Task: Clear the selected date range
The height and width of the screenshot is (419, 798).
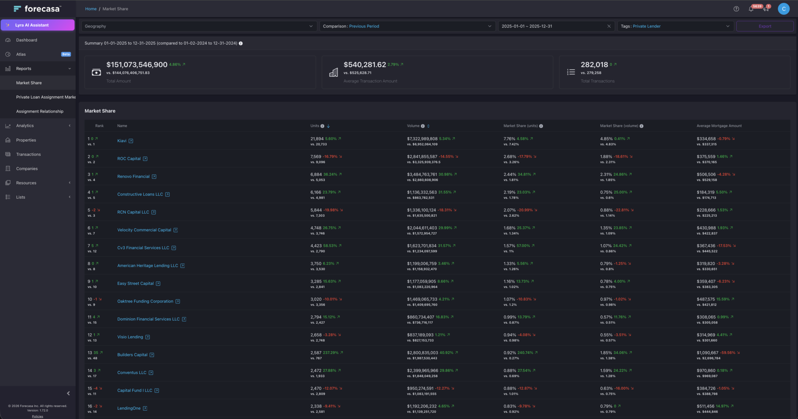Action: (x=609, y=26)
